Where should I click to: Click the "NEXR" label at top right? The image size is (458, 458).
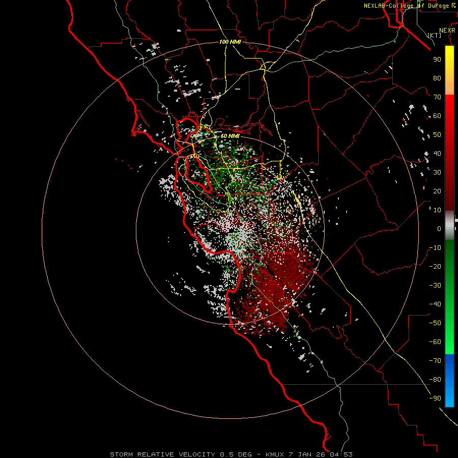pyautogui.click(x=447, y=31)
